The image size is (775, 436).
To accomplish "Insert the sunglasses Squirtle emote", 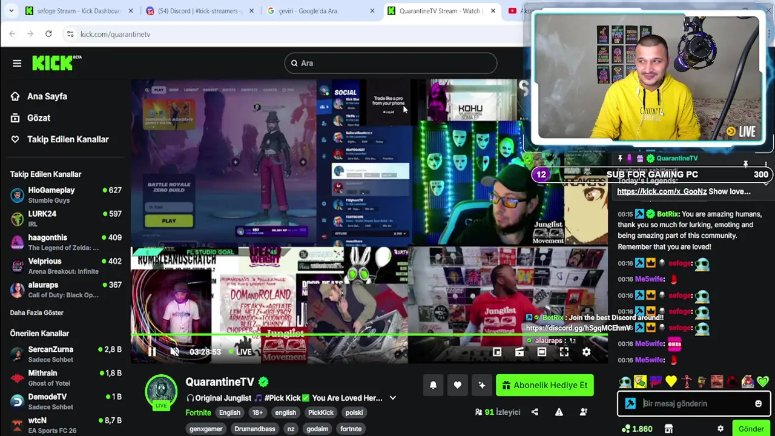I will [625, 381].
